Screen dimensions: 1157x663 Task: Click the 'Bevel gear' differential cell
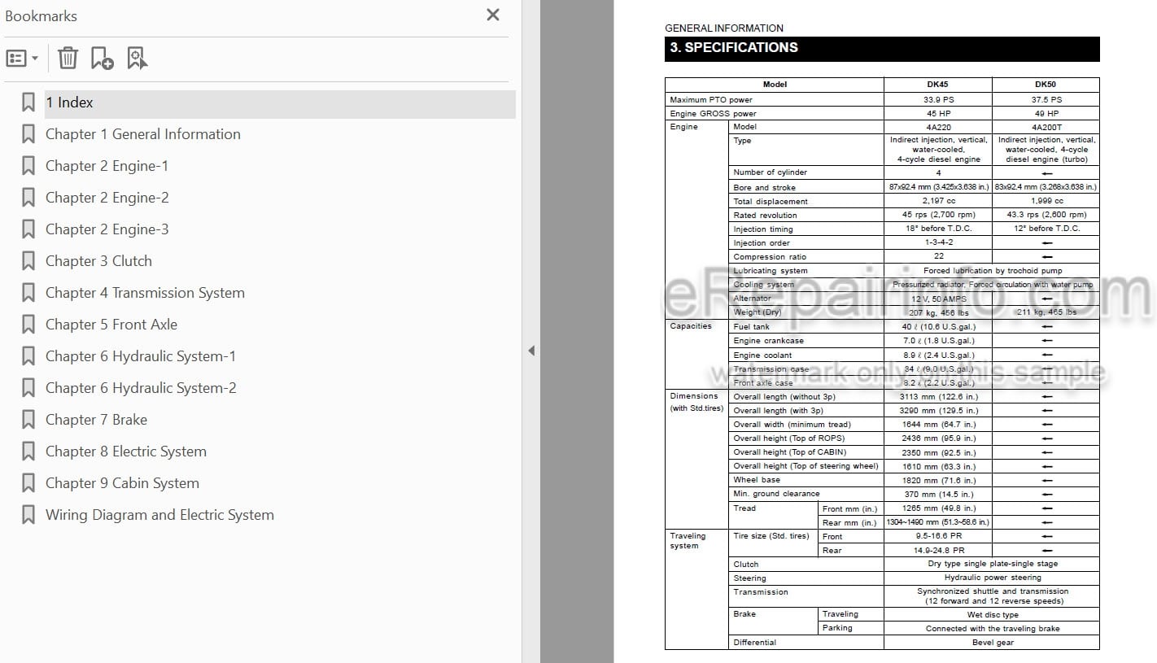993,643
